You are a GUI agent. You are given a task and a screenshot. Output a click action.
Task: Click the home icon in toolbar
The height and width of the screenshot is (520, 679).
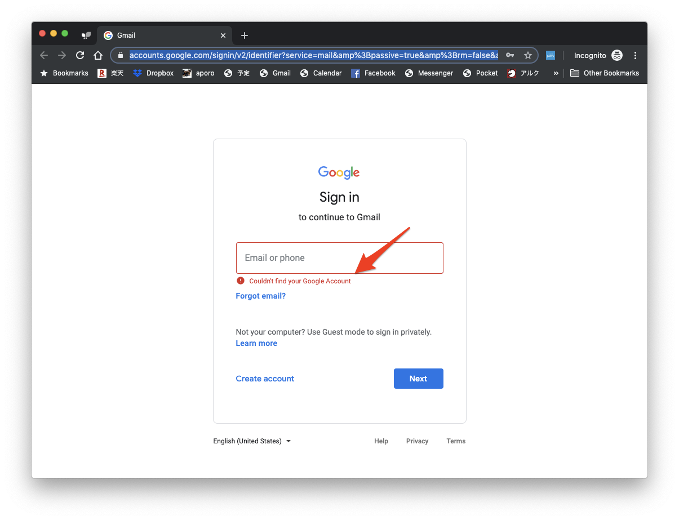98,55
